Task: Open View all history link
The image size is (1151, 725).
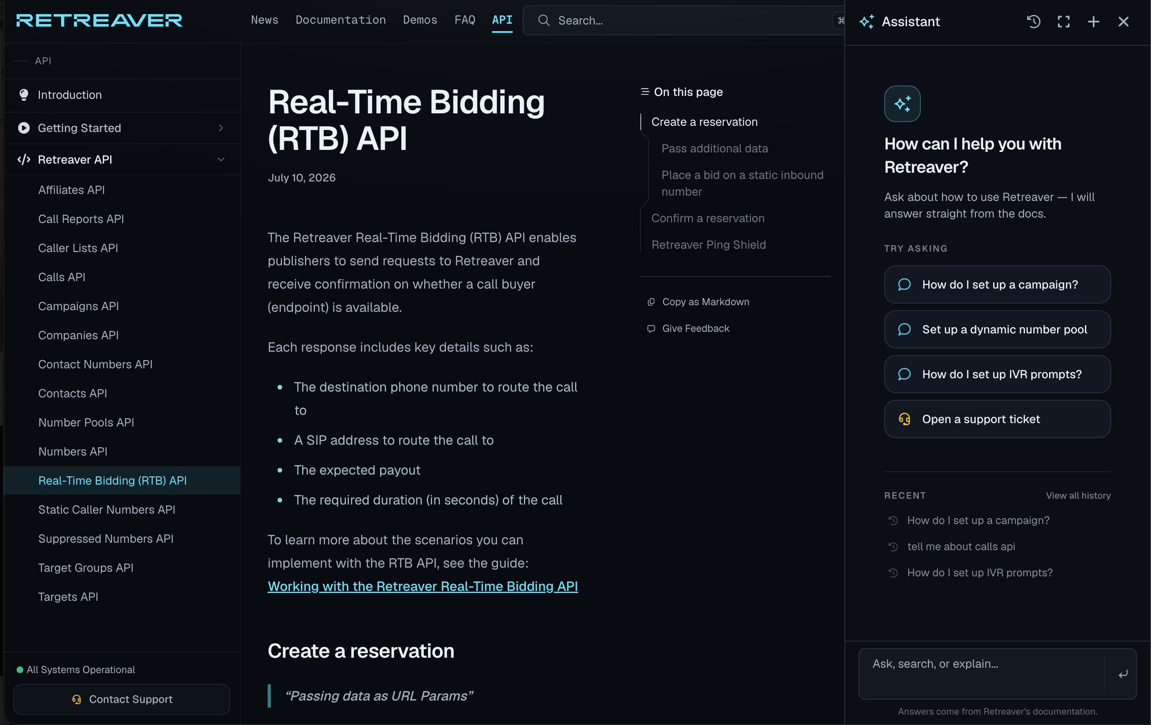Action: (1078, 495)
